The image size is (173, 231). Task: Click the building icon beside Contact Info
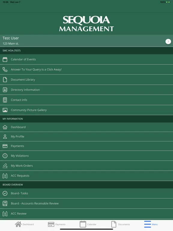coord(5,100)
